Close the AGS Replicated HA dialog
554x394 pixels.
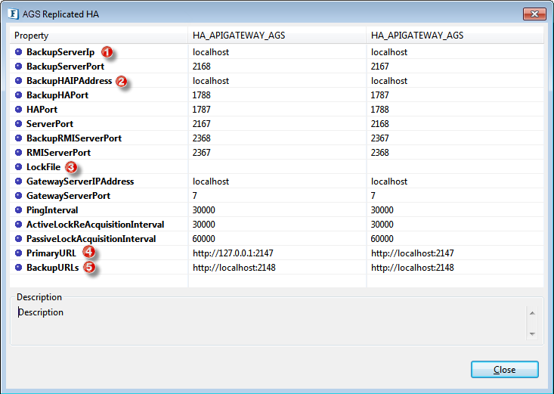pyautogui.click(x=505, y=370)
